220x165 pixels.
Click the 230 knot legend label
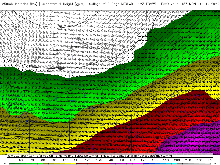pyautogui.click(x=210, y=160)
